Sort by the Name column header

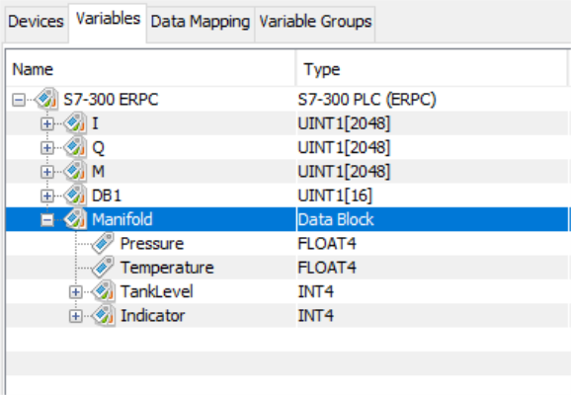click(x=151, y=69)
